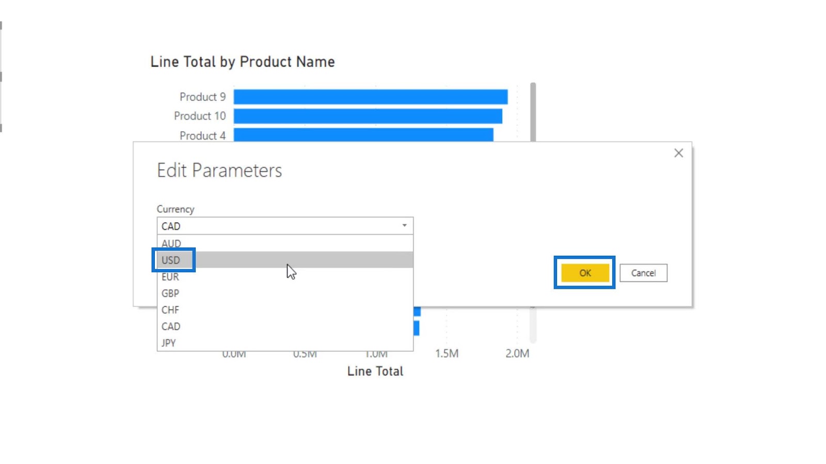
Task: Choose CHF as the currency
Action: (x=170, y=310)
